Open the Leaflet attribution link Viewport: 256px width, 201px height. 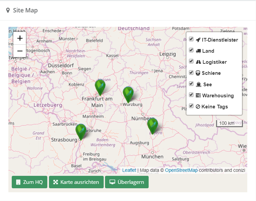(129, 170)
